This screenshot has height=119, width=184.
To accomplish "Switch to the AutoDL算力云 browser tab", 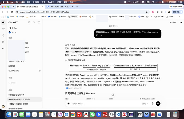I will coord(60,7).
